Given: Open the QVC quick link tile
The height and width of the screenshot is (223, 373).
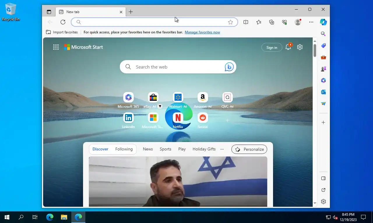Looking at the screenshot, I should [x=227, y=100].
